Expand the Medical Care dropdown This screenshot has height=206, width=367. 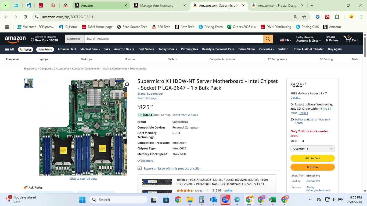coord(90,49)
